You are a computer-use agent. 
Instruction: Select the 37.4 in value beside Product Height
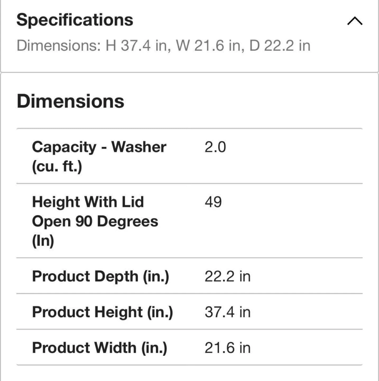point(227,312)
